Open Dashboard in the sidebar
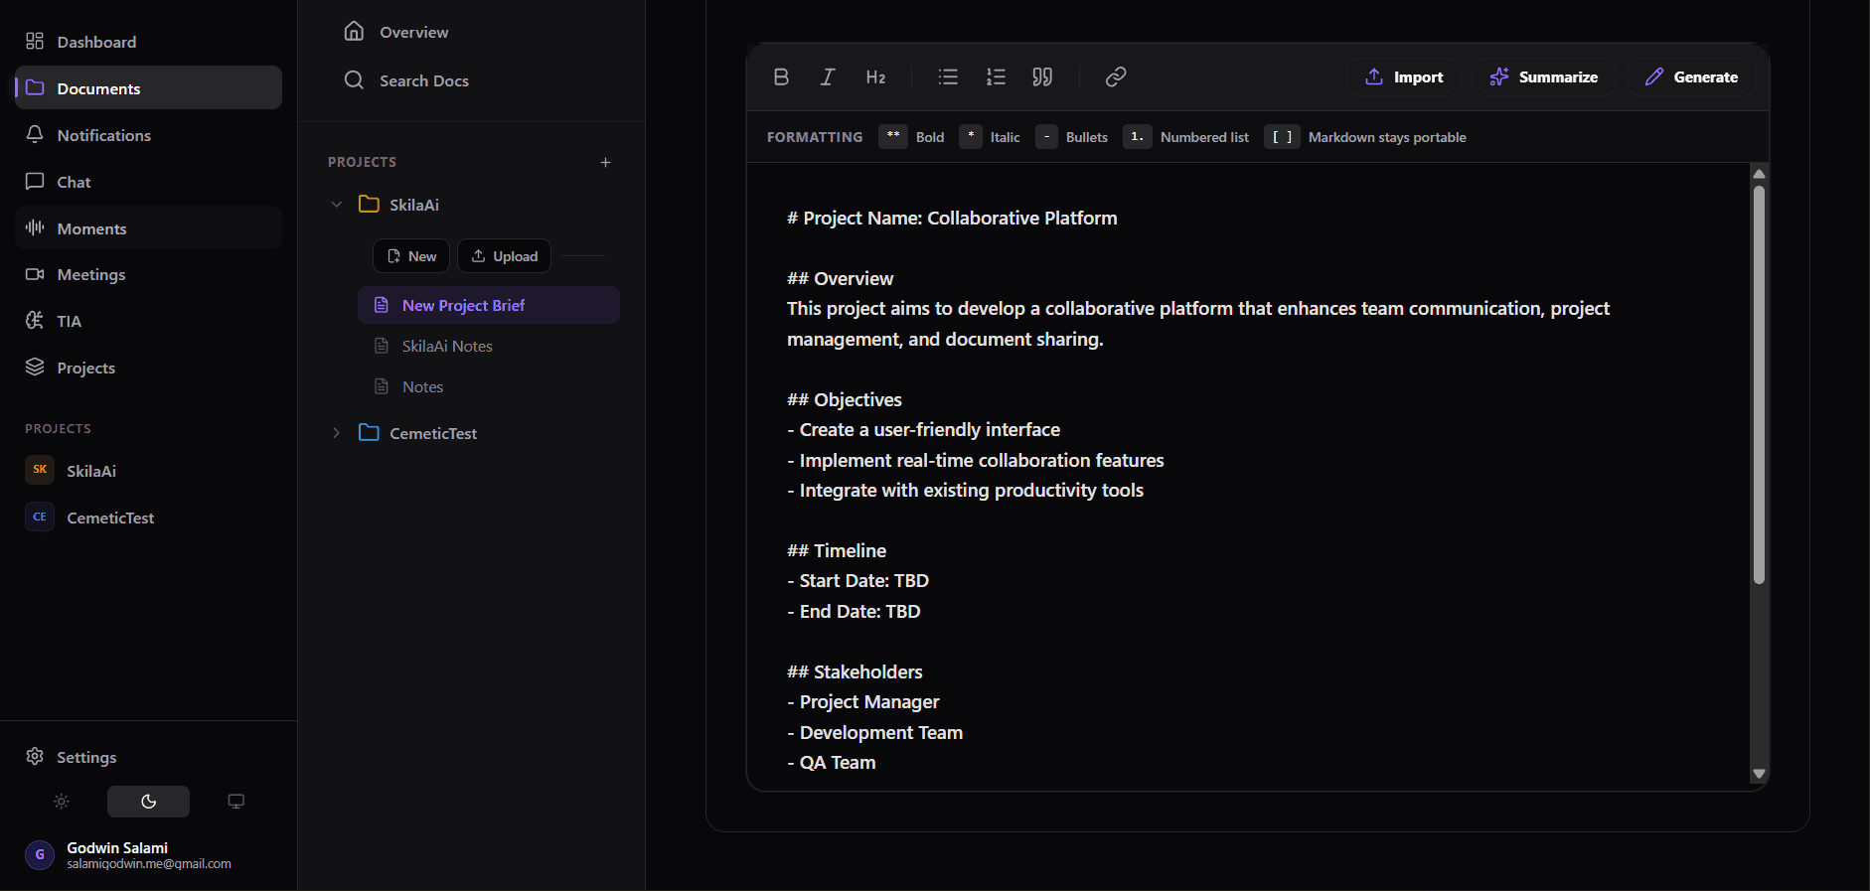Screen dimensions: 1870x891 point(149,42)
